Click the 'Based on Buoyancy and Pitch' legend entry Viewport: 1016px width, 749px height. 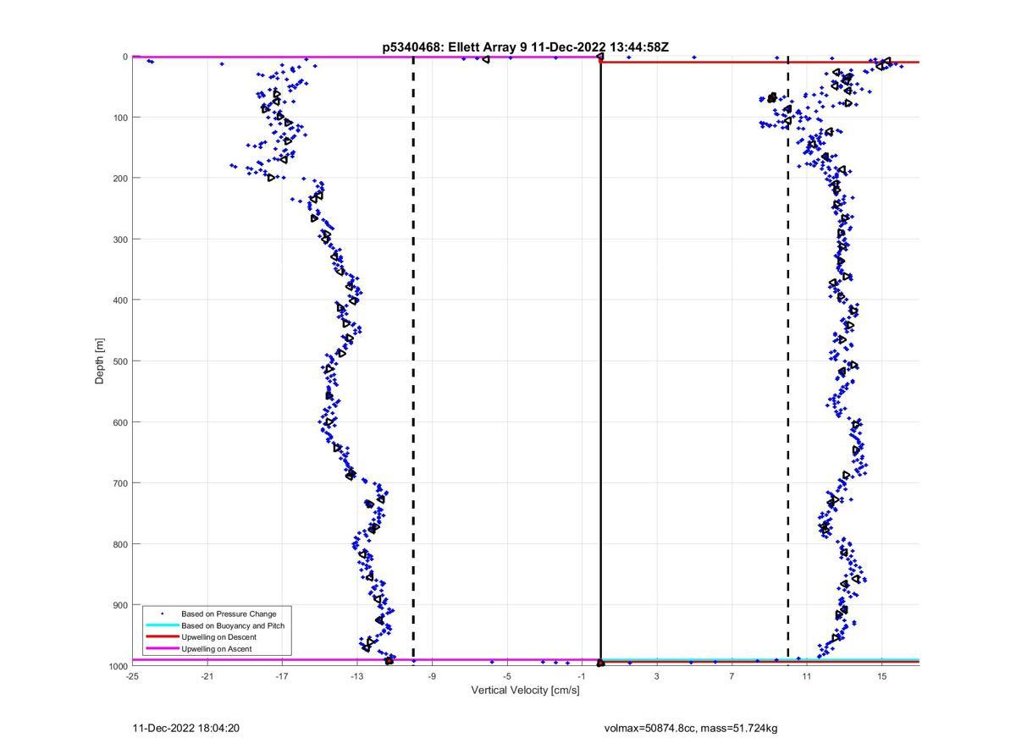(x=233, y=625)
